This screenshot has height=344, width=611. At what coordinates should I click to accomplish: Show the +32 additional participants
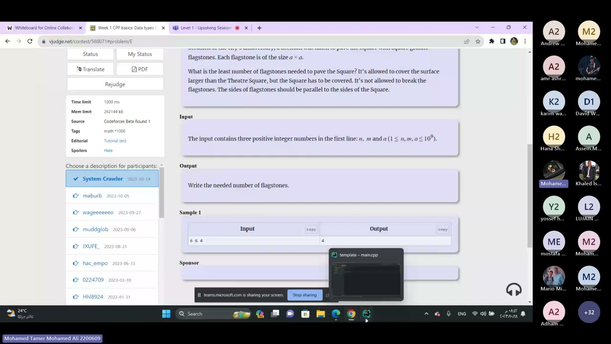589,312
